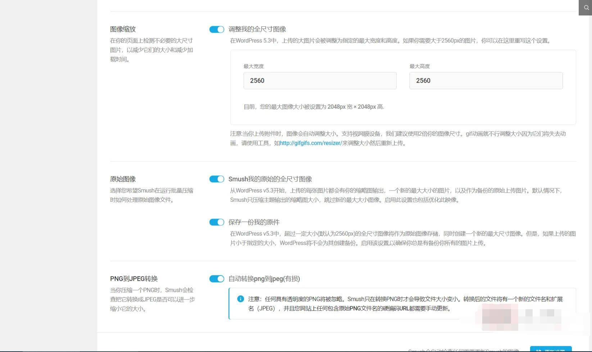Viewport: 592px width, 352px height.
Task: Open the gifgifs.com/resizer link
Action: 311,143
